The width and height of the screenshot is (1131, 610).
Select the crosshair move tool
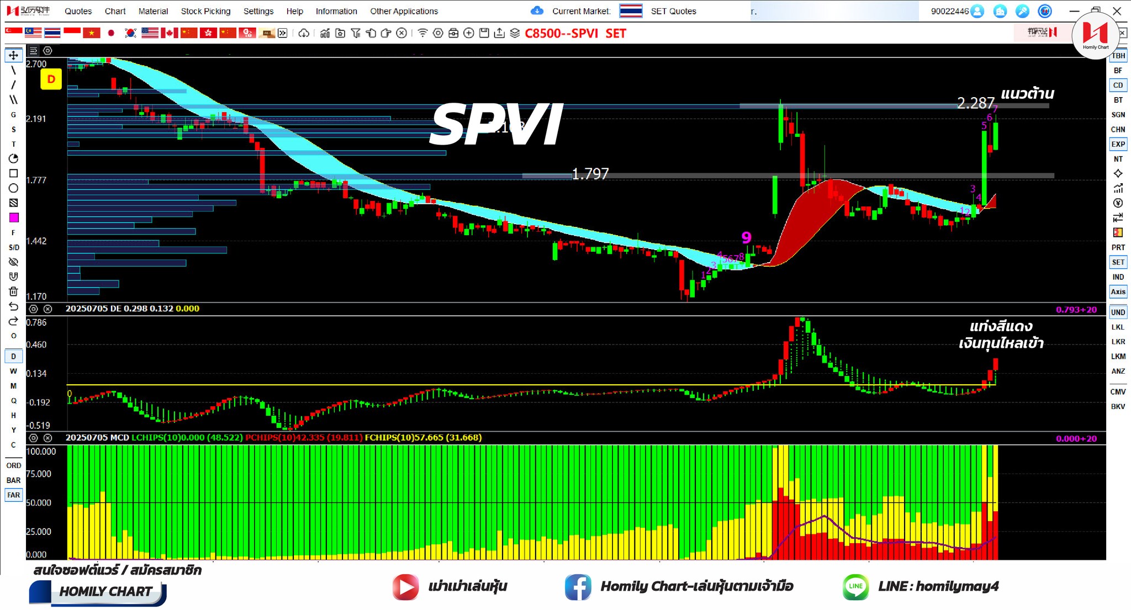coord(13,55)
